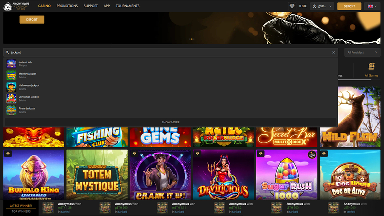
Task: Switch to the Top Winners tab
Action: [21, 211]
